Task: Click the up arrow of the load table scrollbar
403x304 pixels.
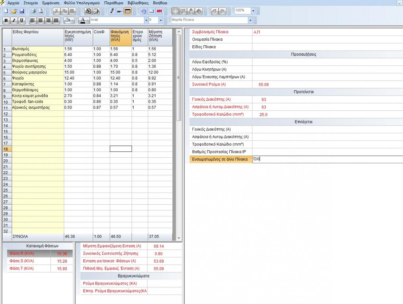Action: tap(179, 32)
